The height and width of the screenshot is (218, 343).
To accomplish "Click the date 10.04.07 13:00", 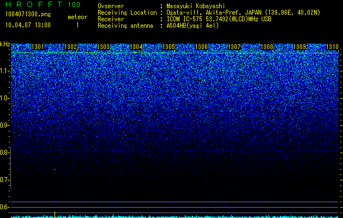I will pos(28,25).
